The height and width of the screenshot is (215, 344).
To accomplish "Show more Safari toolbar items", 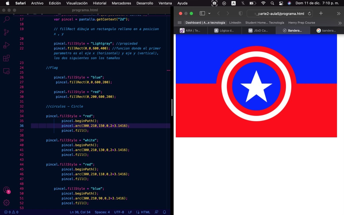I will pos(339,13).
